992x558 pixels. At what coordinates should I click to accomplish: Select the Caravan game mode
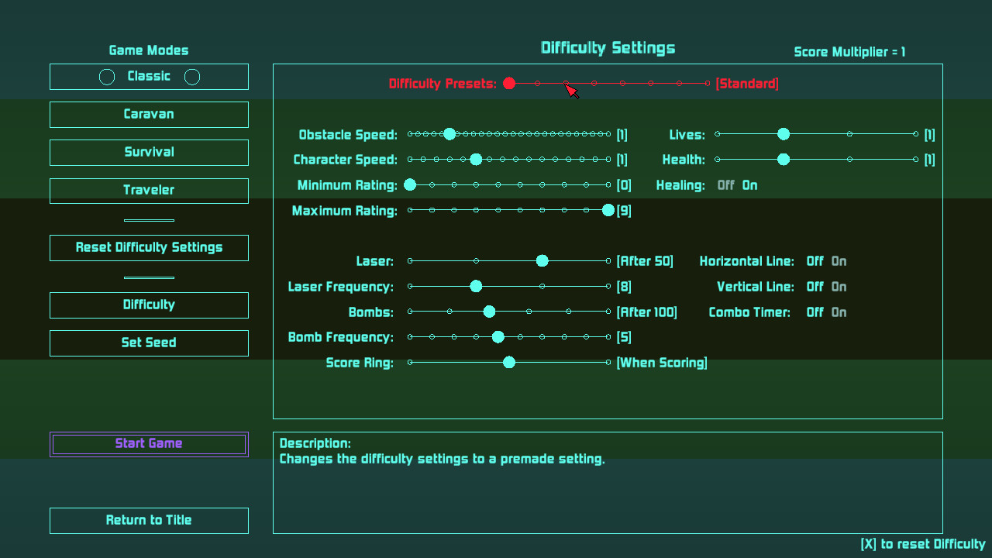pyautogui.click(x=149, y=115)
